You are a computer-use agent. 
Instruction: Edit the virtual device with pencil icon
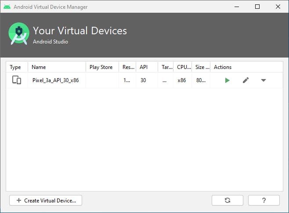246,80
